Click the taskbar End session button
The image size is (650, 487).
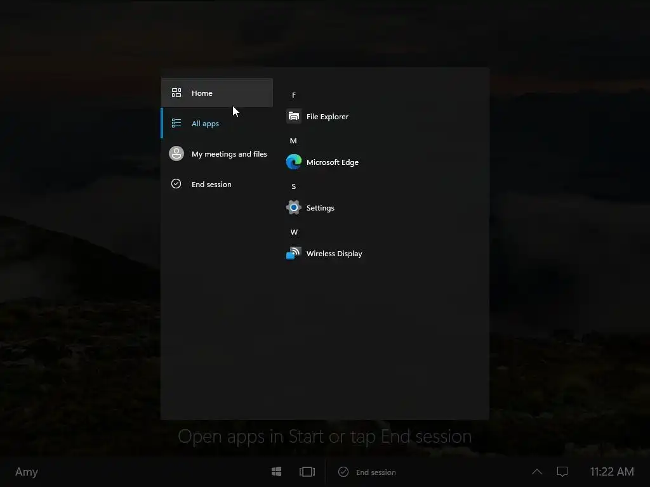point(368,472)
